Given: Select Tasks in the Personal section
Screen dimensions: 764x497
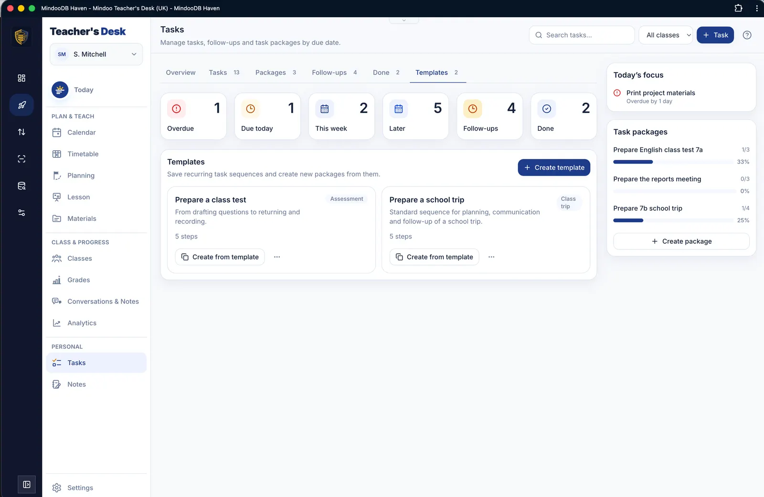Looking at the screenshot, I should coord(96,363).
